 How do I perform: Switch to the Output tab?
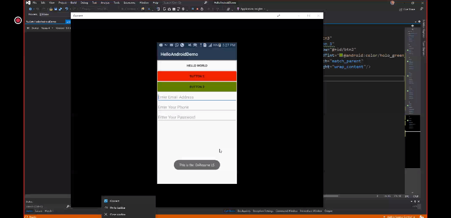[328, 211]
